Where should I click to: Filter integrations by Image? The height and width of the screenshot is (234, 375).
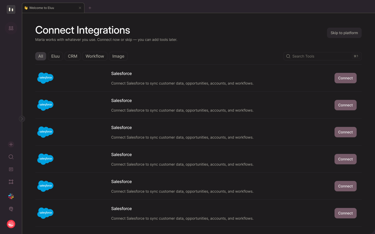118,56
